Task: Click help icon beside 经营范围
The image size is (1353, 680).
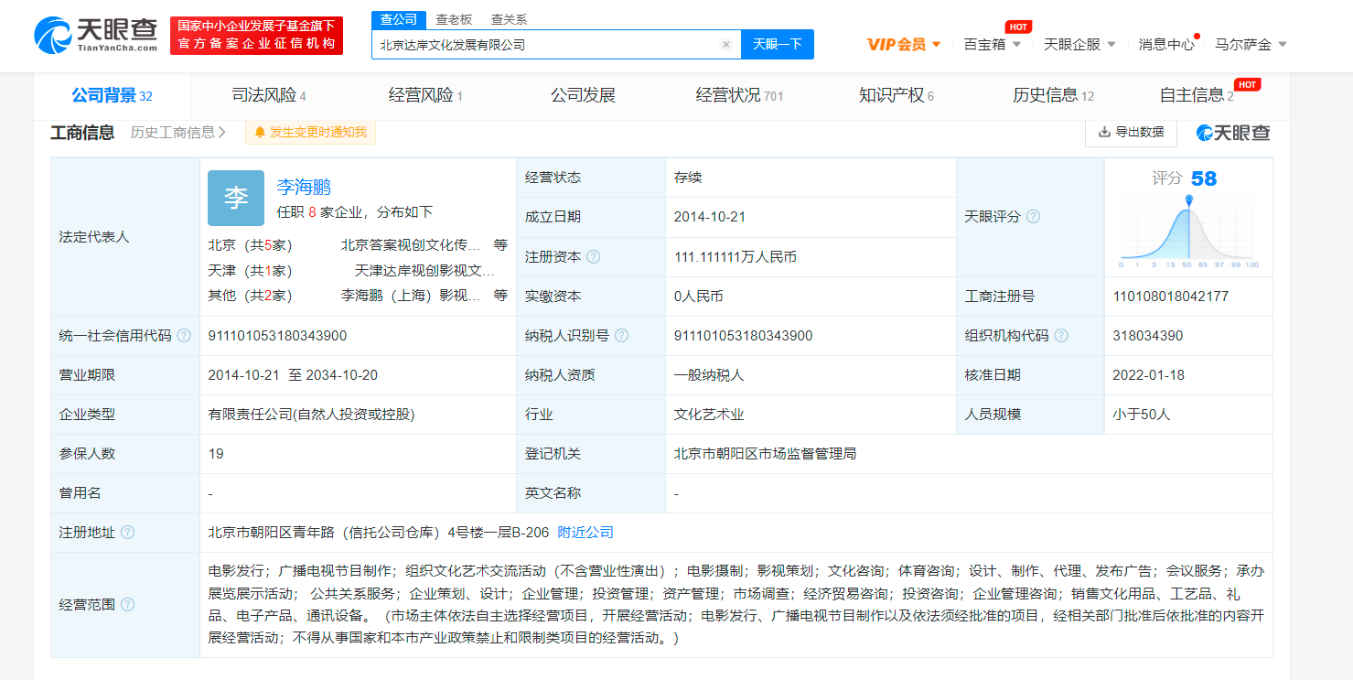Action: click(x=127, y=605)
